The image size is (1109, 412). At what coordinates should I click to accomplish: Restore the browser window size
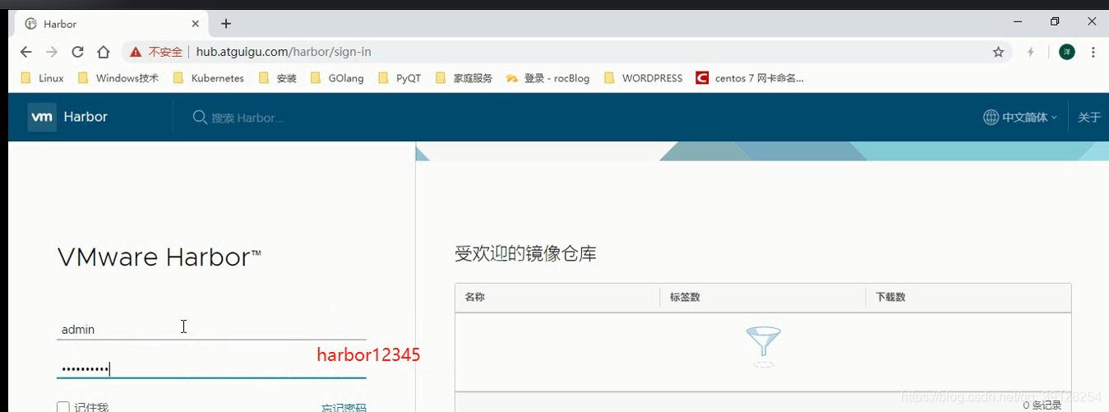pos(1055,21)
